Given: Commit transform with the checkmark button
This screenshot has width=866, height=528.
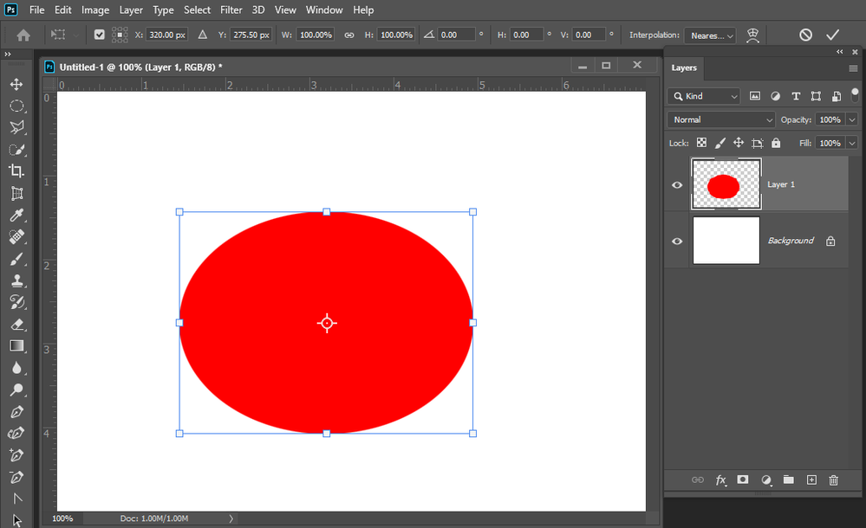Looking at the screenshot, I should (x=832, y=35).
